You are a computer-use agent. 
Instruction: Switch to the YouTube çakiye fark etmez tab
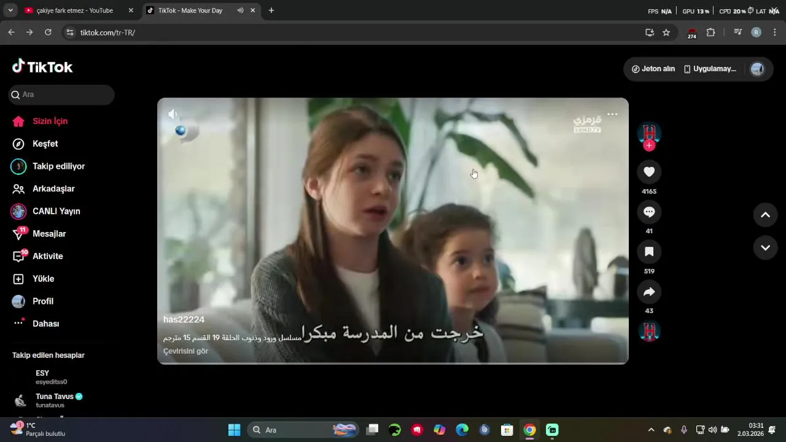point(74,10)
